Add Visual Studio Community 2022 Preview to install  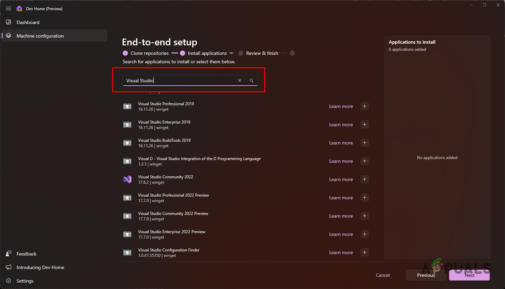tap(364, 216)
